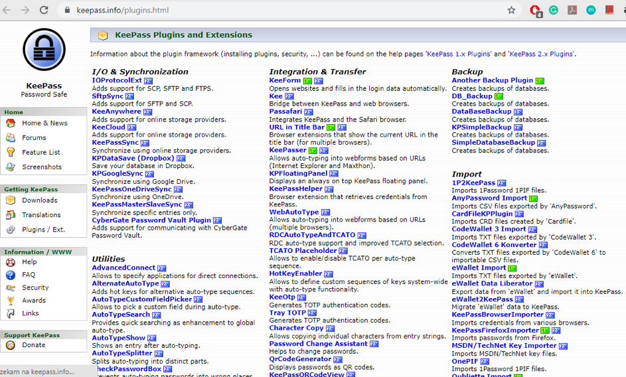
Task: Open the CyberGate Password Vault Plugin link
Action: [151, 220]
